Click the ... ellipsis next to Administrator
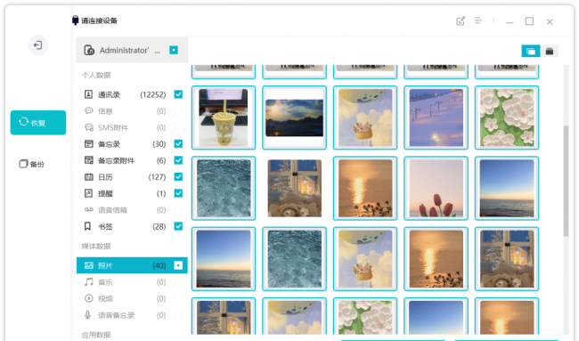Viewport: 579px width, 341px height. coord(158,52)
